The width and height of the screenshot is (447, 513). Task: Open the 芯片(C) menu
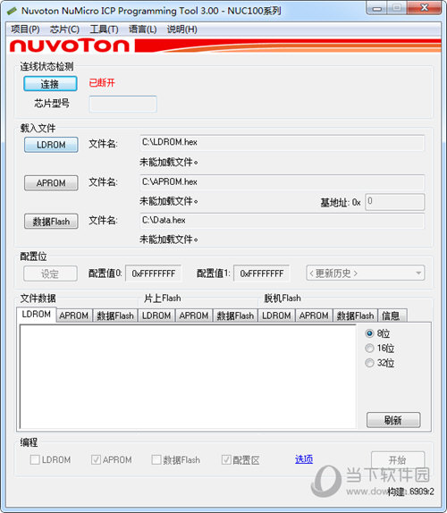pyautogui.click(x=64, y=29)
